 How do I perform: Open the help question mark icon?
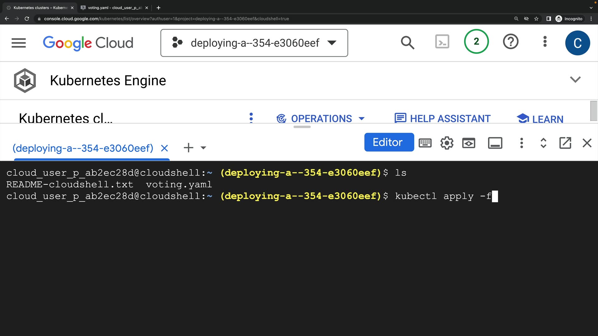pos(510,42)
